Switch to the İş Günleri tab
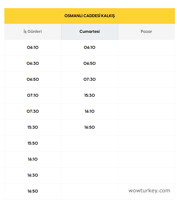The height and width of the screenshot is (203, 177). pos(33,31)
